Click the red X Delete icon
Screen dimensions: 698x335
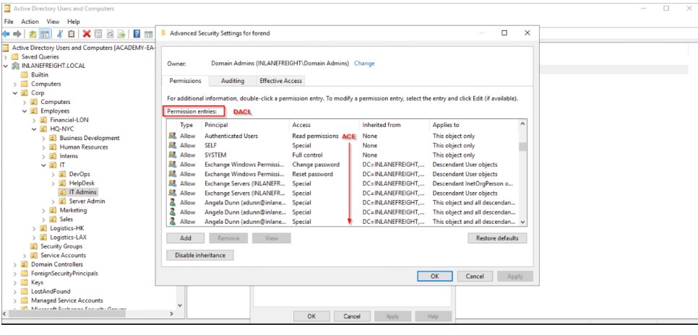tap(87, 34)
